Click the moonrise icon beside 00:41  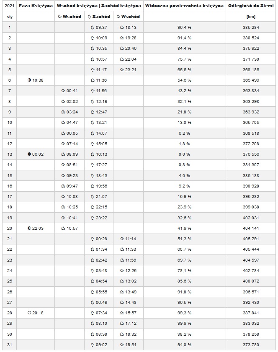pyautogui.click(x=63, y=91)
